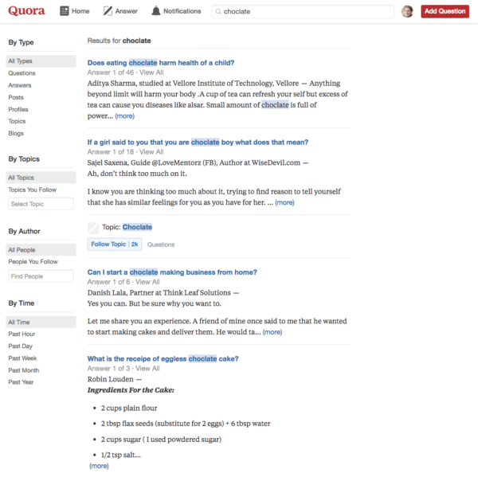This screenshot has width=478, height=477.
Task: Open the Choclate topic link
Action: (137, 227)
